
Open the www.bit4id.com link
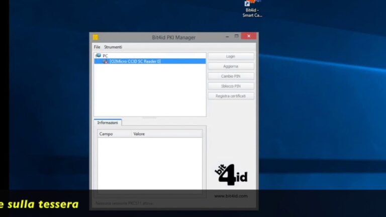(231, 196)
